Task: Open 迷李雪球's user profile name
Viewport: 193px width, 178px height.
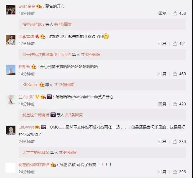Action: click(x=26, y=37)
